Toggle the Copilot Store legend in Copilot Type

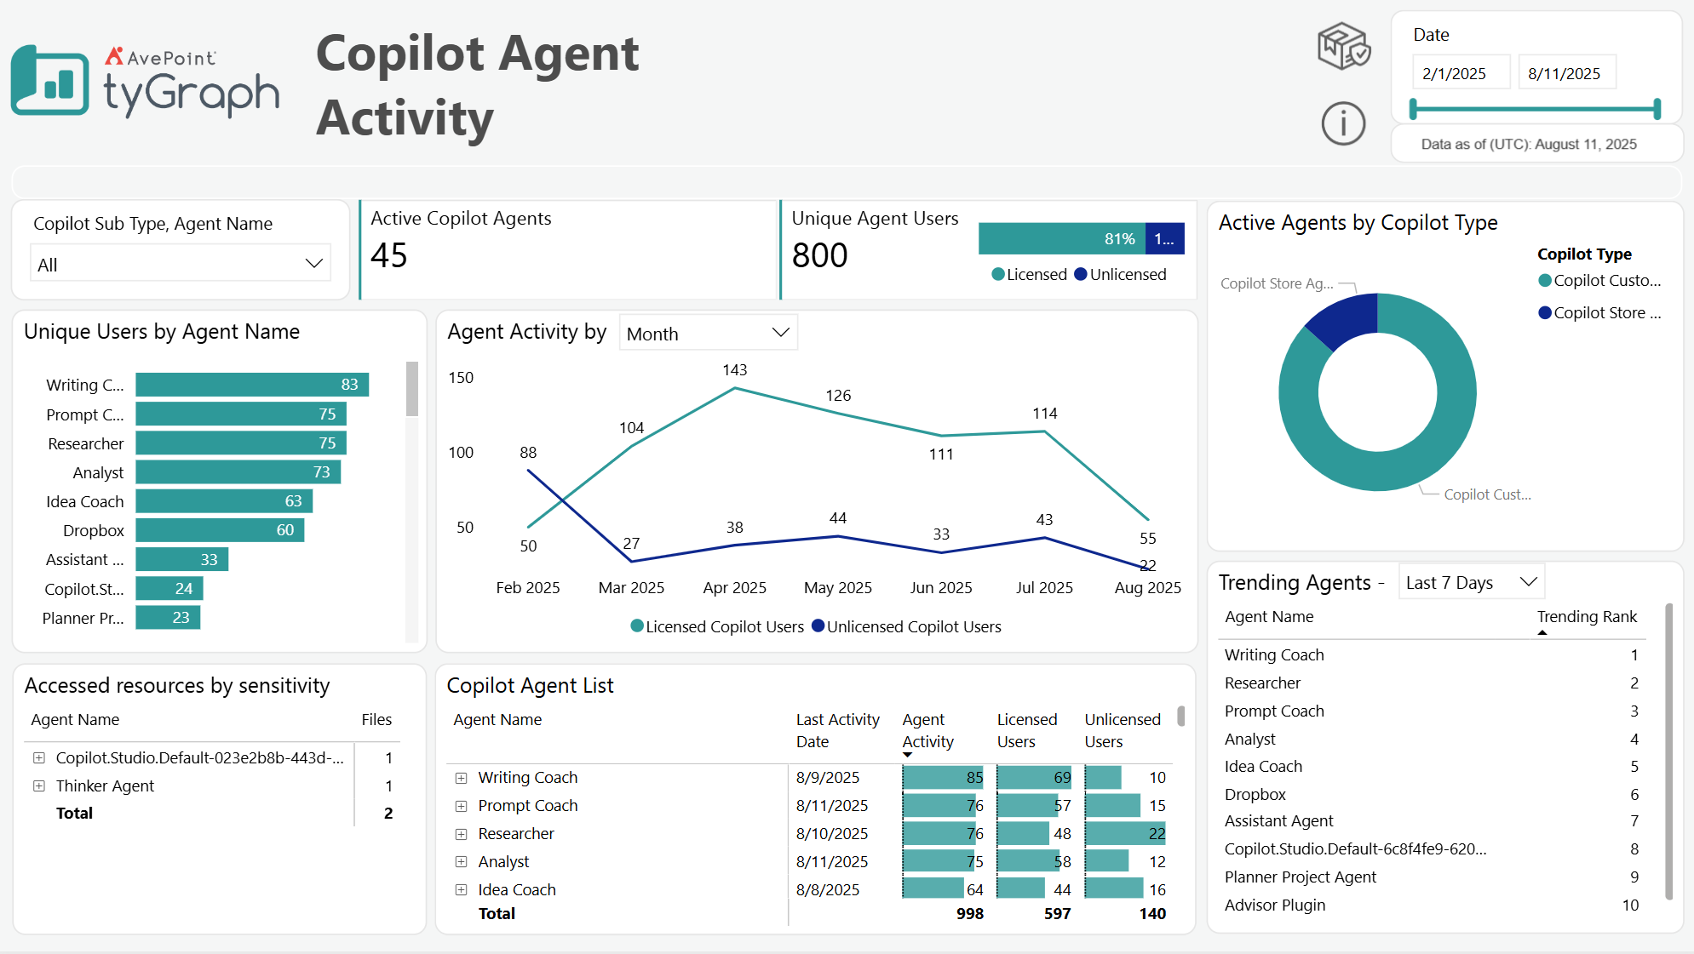1599,312
